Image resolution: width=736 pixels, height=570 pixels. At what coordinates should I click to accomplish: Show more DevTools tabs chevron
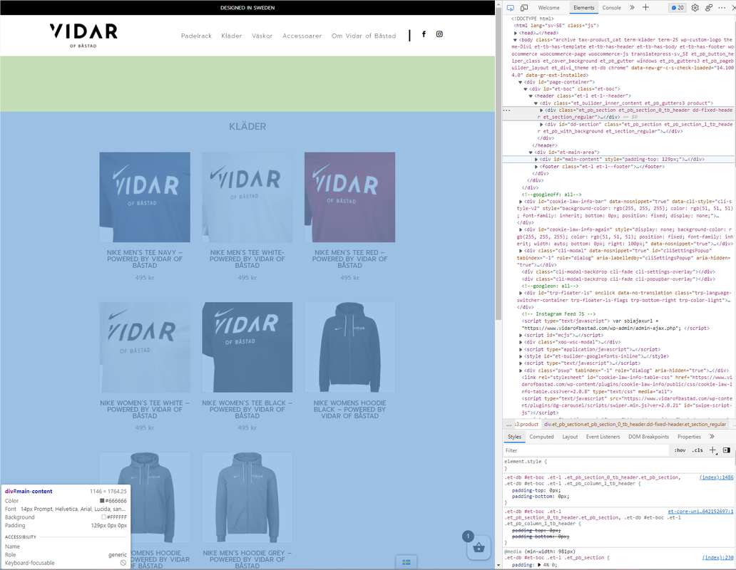click(632, 8)
